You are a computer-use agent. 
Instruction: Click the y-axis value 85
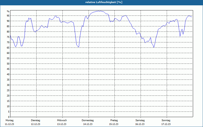tap(8, 26)
